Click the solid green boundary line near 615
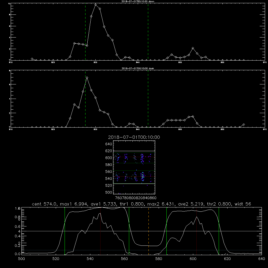Viewport: 268px width, 268px height. pyautogui.click(x=219, y=231)
